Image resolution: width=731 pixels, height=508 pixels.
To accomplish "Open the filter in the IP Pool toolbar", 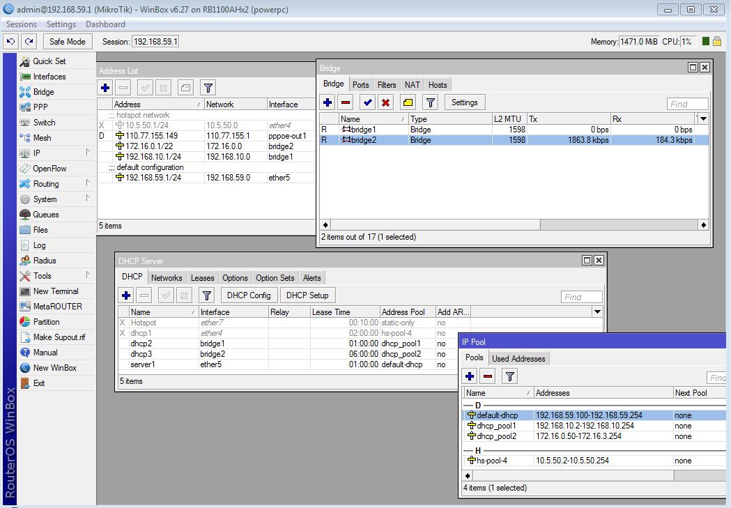I will point(510,376).
